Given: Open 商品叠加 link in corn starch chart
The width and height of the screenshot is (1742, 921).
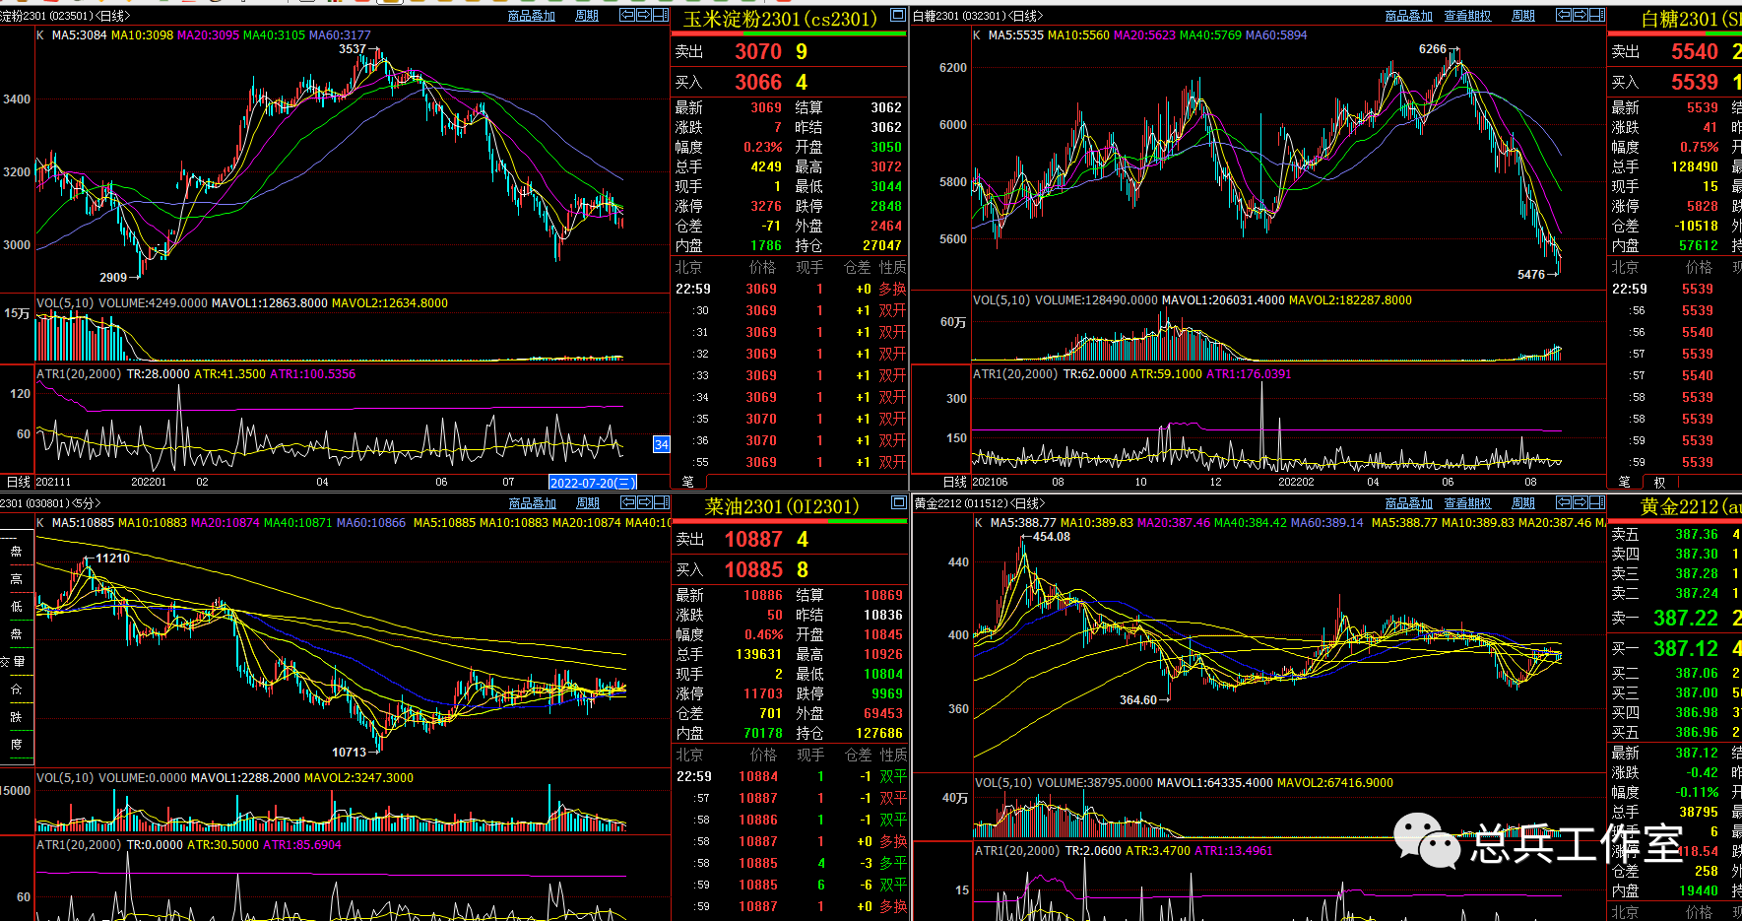Looking at the screenshot, I should coord(532,16).
